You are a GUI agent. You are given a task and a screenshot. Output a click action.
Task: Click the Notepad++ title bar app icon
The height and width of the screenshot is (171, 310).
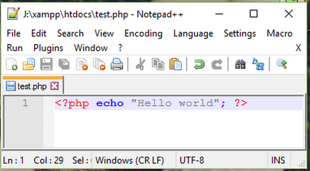click(13, 14)
